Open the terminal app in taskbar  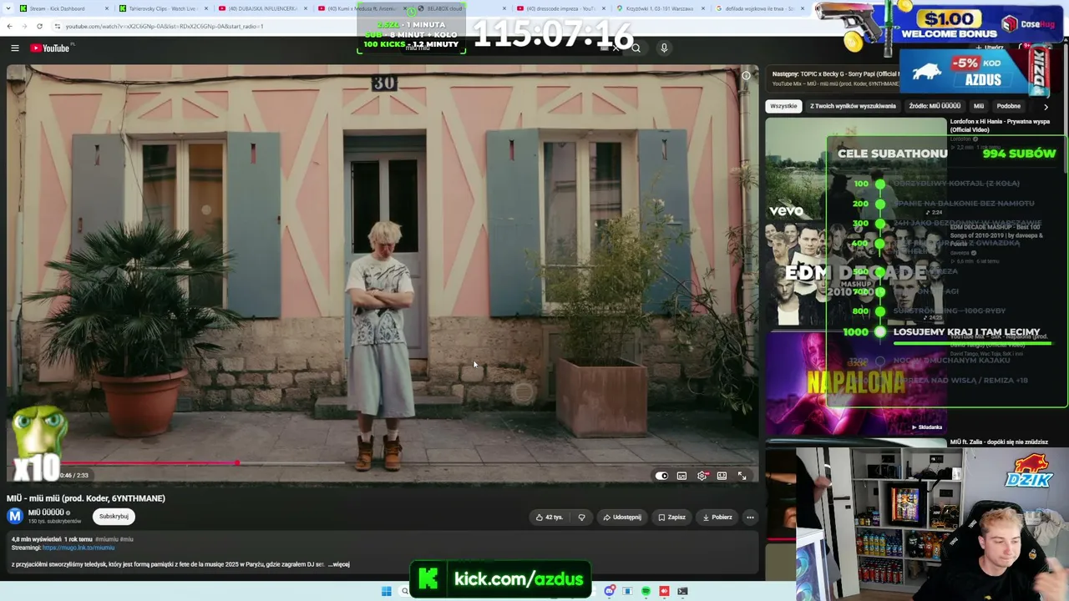[682, 591]
